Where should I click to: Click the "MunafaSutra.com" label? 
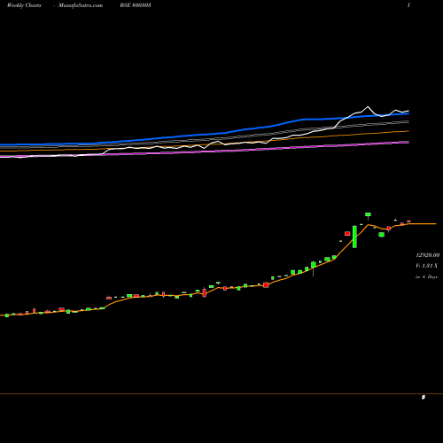click(x=81, y=5)
